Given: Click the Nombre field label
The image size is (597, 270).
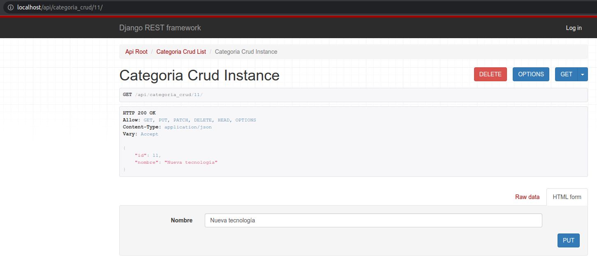Looking at the screenshot, I should coord(181,220).
